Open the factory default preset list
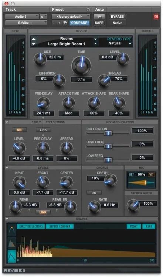163x277 pixels. click(71, 17)
